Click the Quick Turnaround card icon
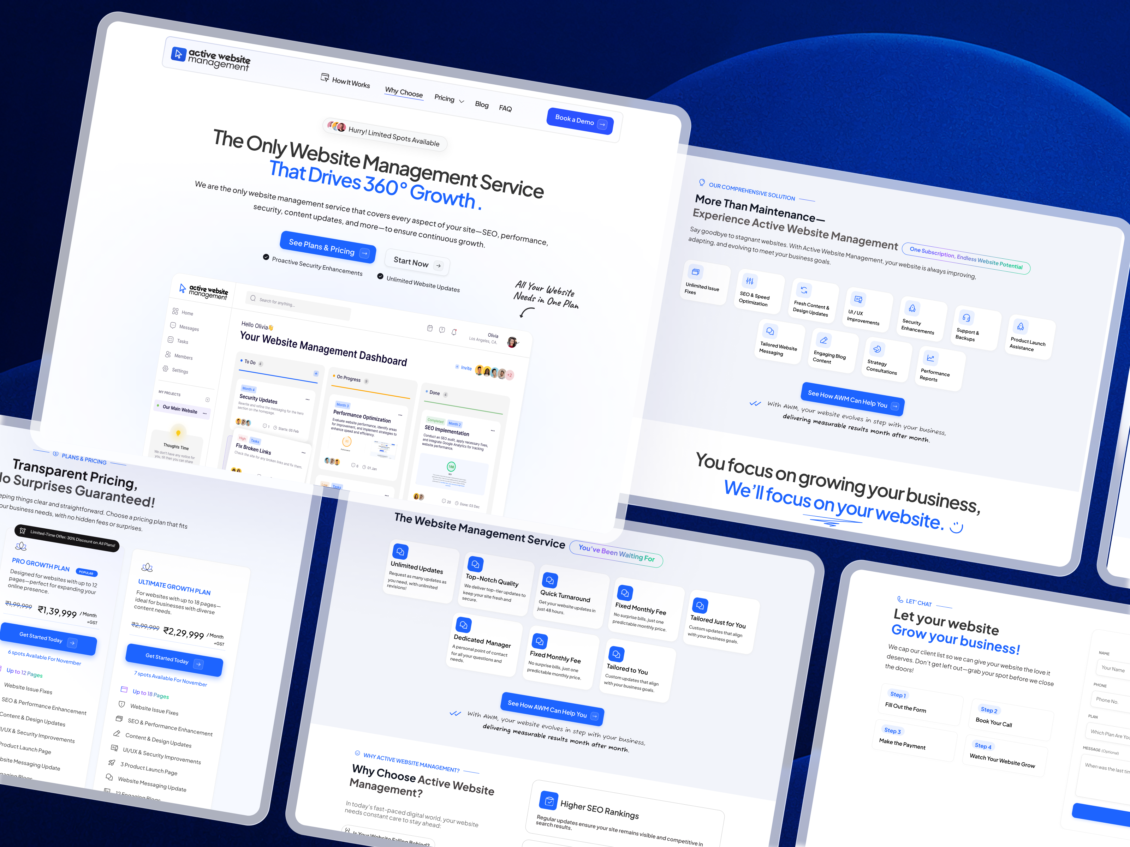The image size is (1130, 847). click(550, 581)
